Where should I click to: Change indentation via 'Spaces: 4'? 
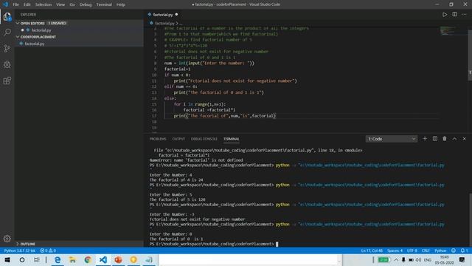(x=395, y=250)
